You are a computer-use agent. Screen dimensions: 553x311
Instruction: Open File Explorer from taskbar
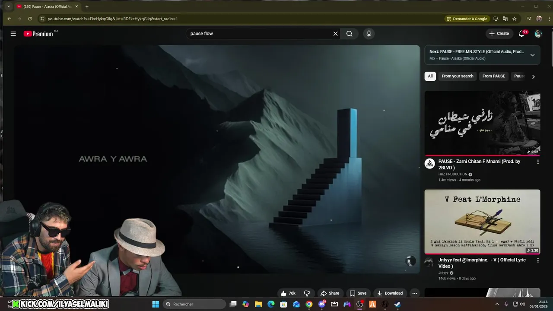point(258,304)
